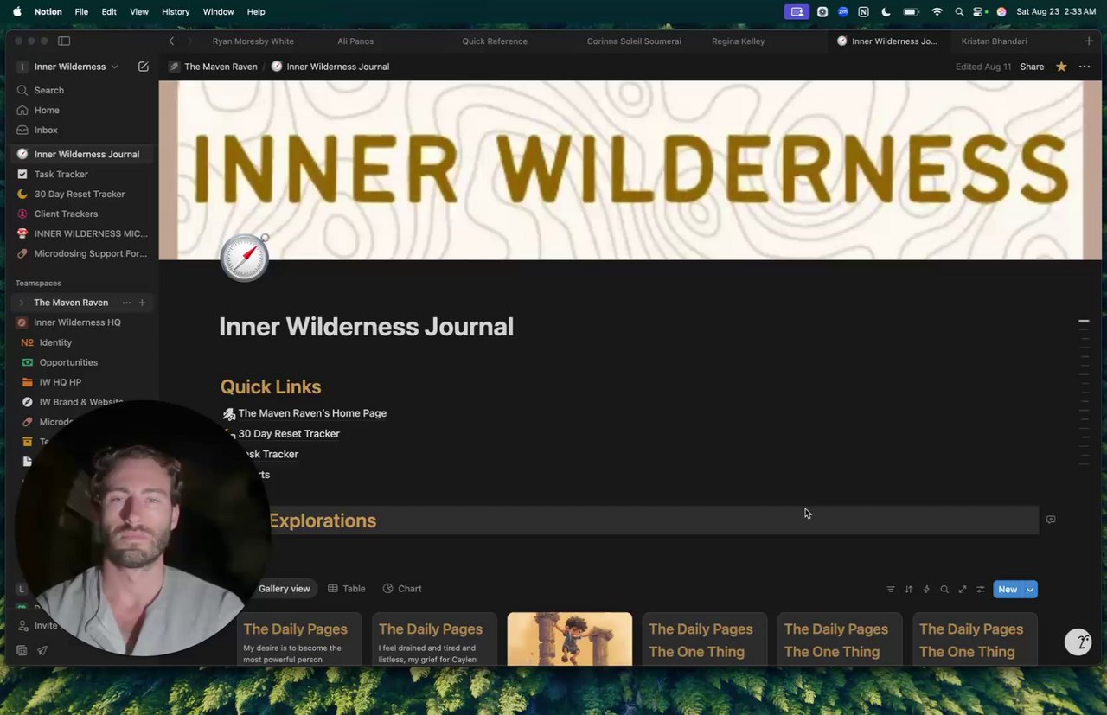Viewport: 1107px width, 715px height.
Task: Open Client Trackers in the sidebar
Action: [x=66, y=214]
